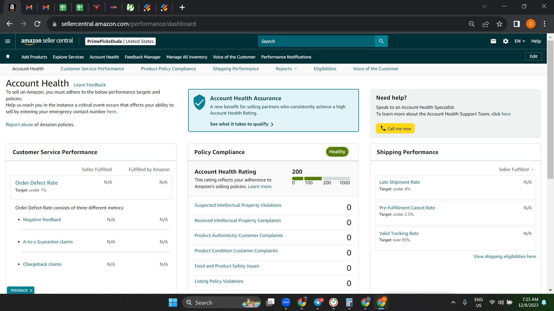
Task: Open the notifications bell in the taskbar
Action: coord(544,302)
